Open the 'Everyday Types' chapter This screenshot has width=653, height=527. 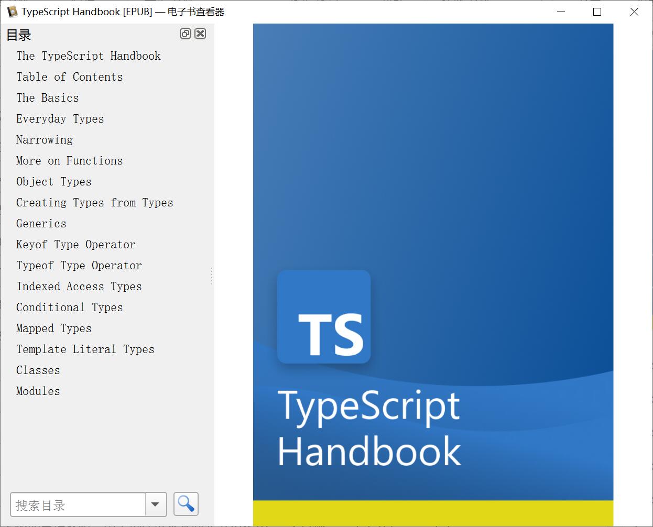point(60,119)
